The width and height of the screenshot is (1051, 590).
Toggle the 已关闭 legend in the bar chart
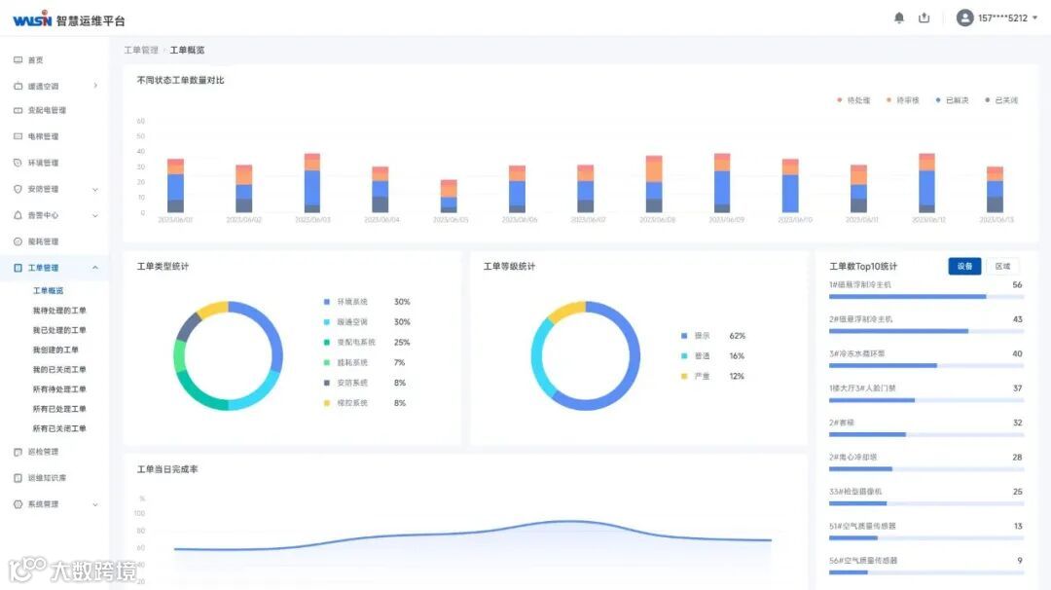[1000, 100]
